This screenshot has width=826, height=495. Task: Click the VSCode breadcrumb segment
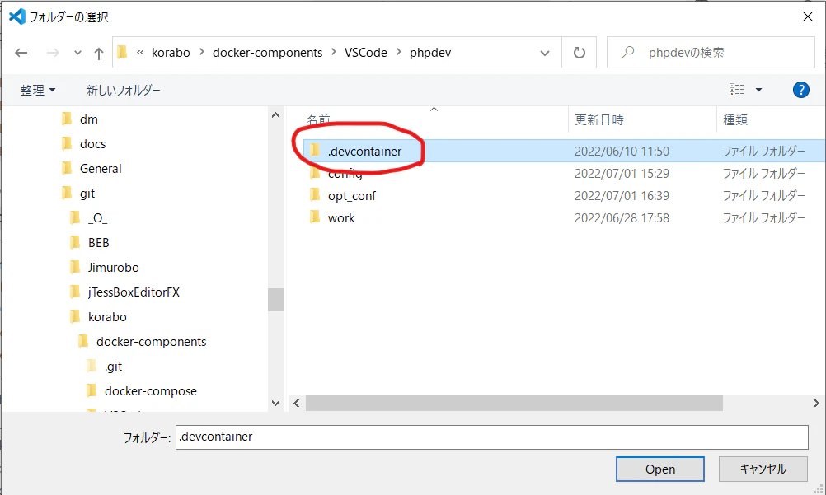[x=365, y=53]
